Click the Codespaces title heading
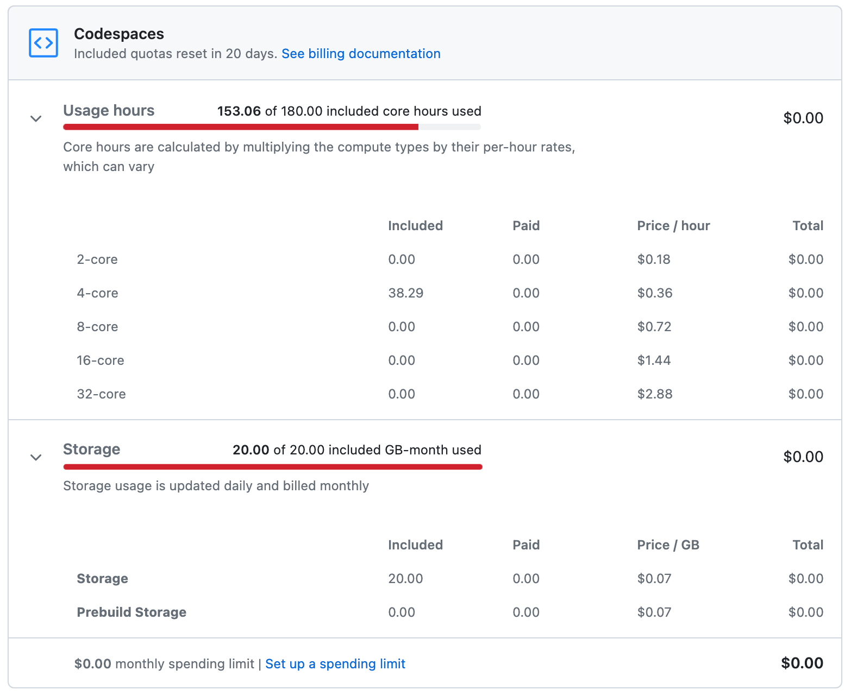 [x=119, y=34]
